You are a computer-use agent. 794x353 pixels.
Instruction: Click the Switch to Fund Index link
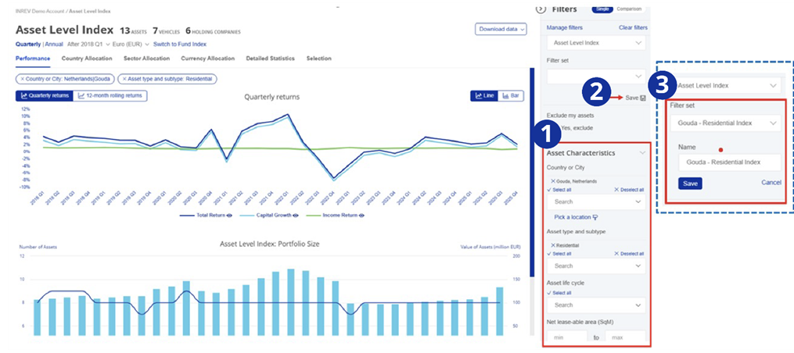tap(186, 45)
